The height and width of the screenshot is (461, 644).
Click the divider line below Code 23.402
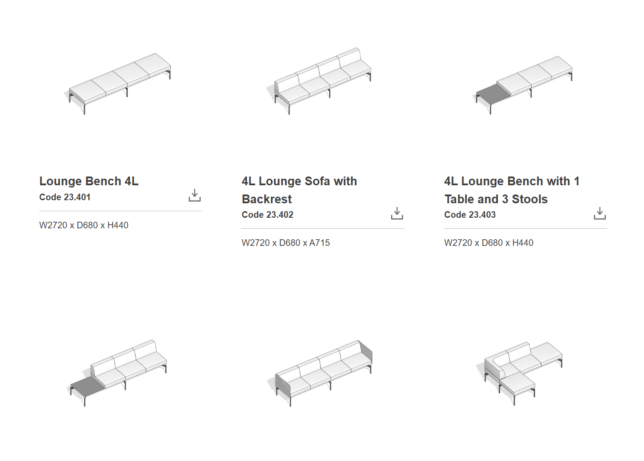click(x=323, y=229)
